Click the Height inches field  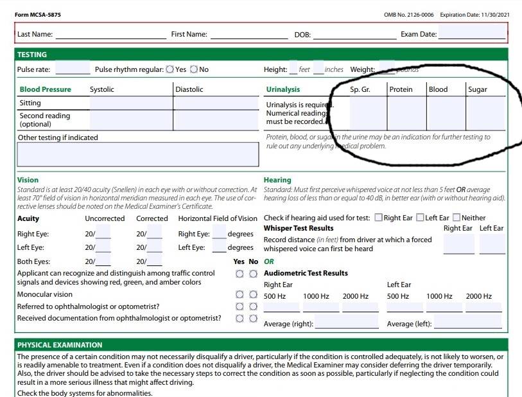pyautogui.click(x=318, y=68)
